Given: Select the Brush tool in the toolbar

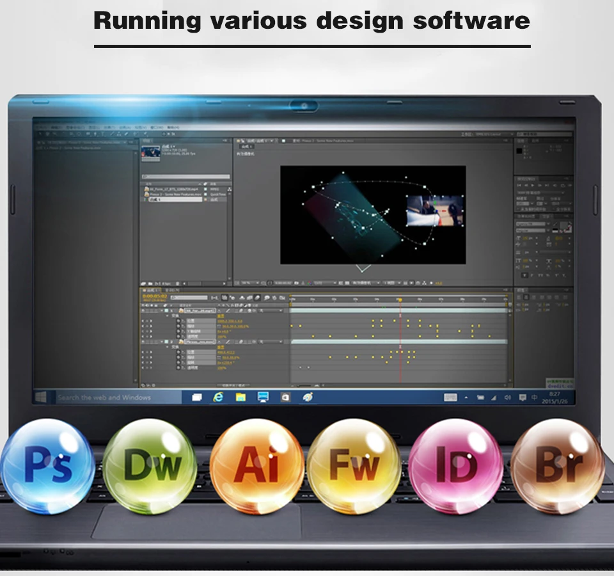Looking at the screenshot, I should [x=112, y=134].
